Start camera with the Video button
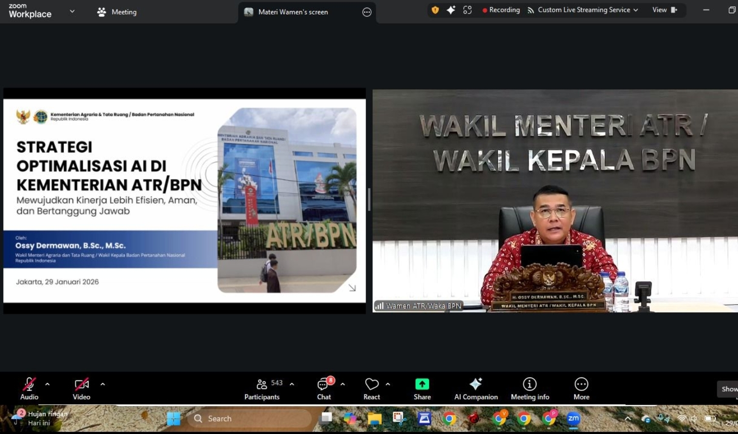Image resolution: width=738 pixels, height=434 pixels. click(x=81, y=388)
